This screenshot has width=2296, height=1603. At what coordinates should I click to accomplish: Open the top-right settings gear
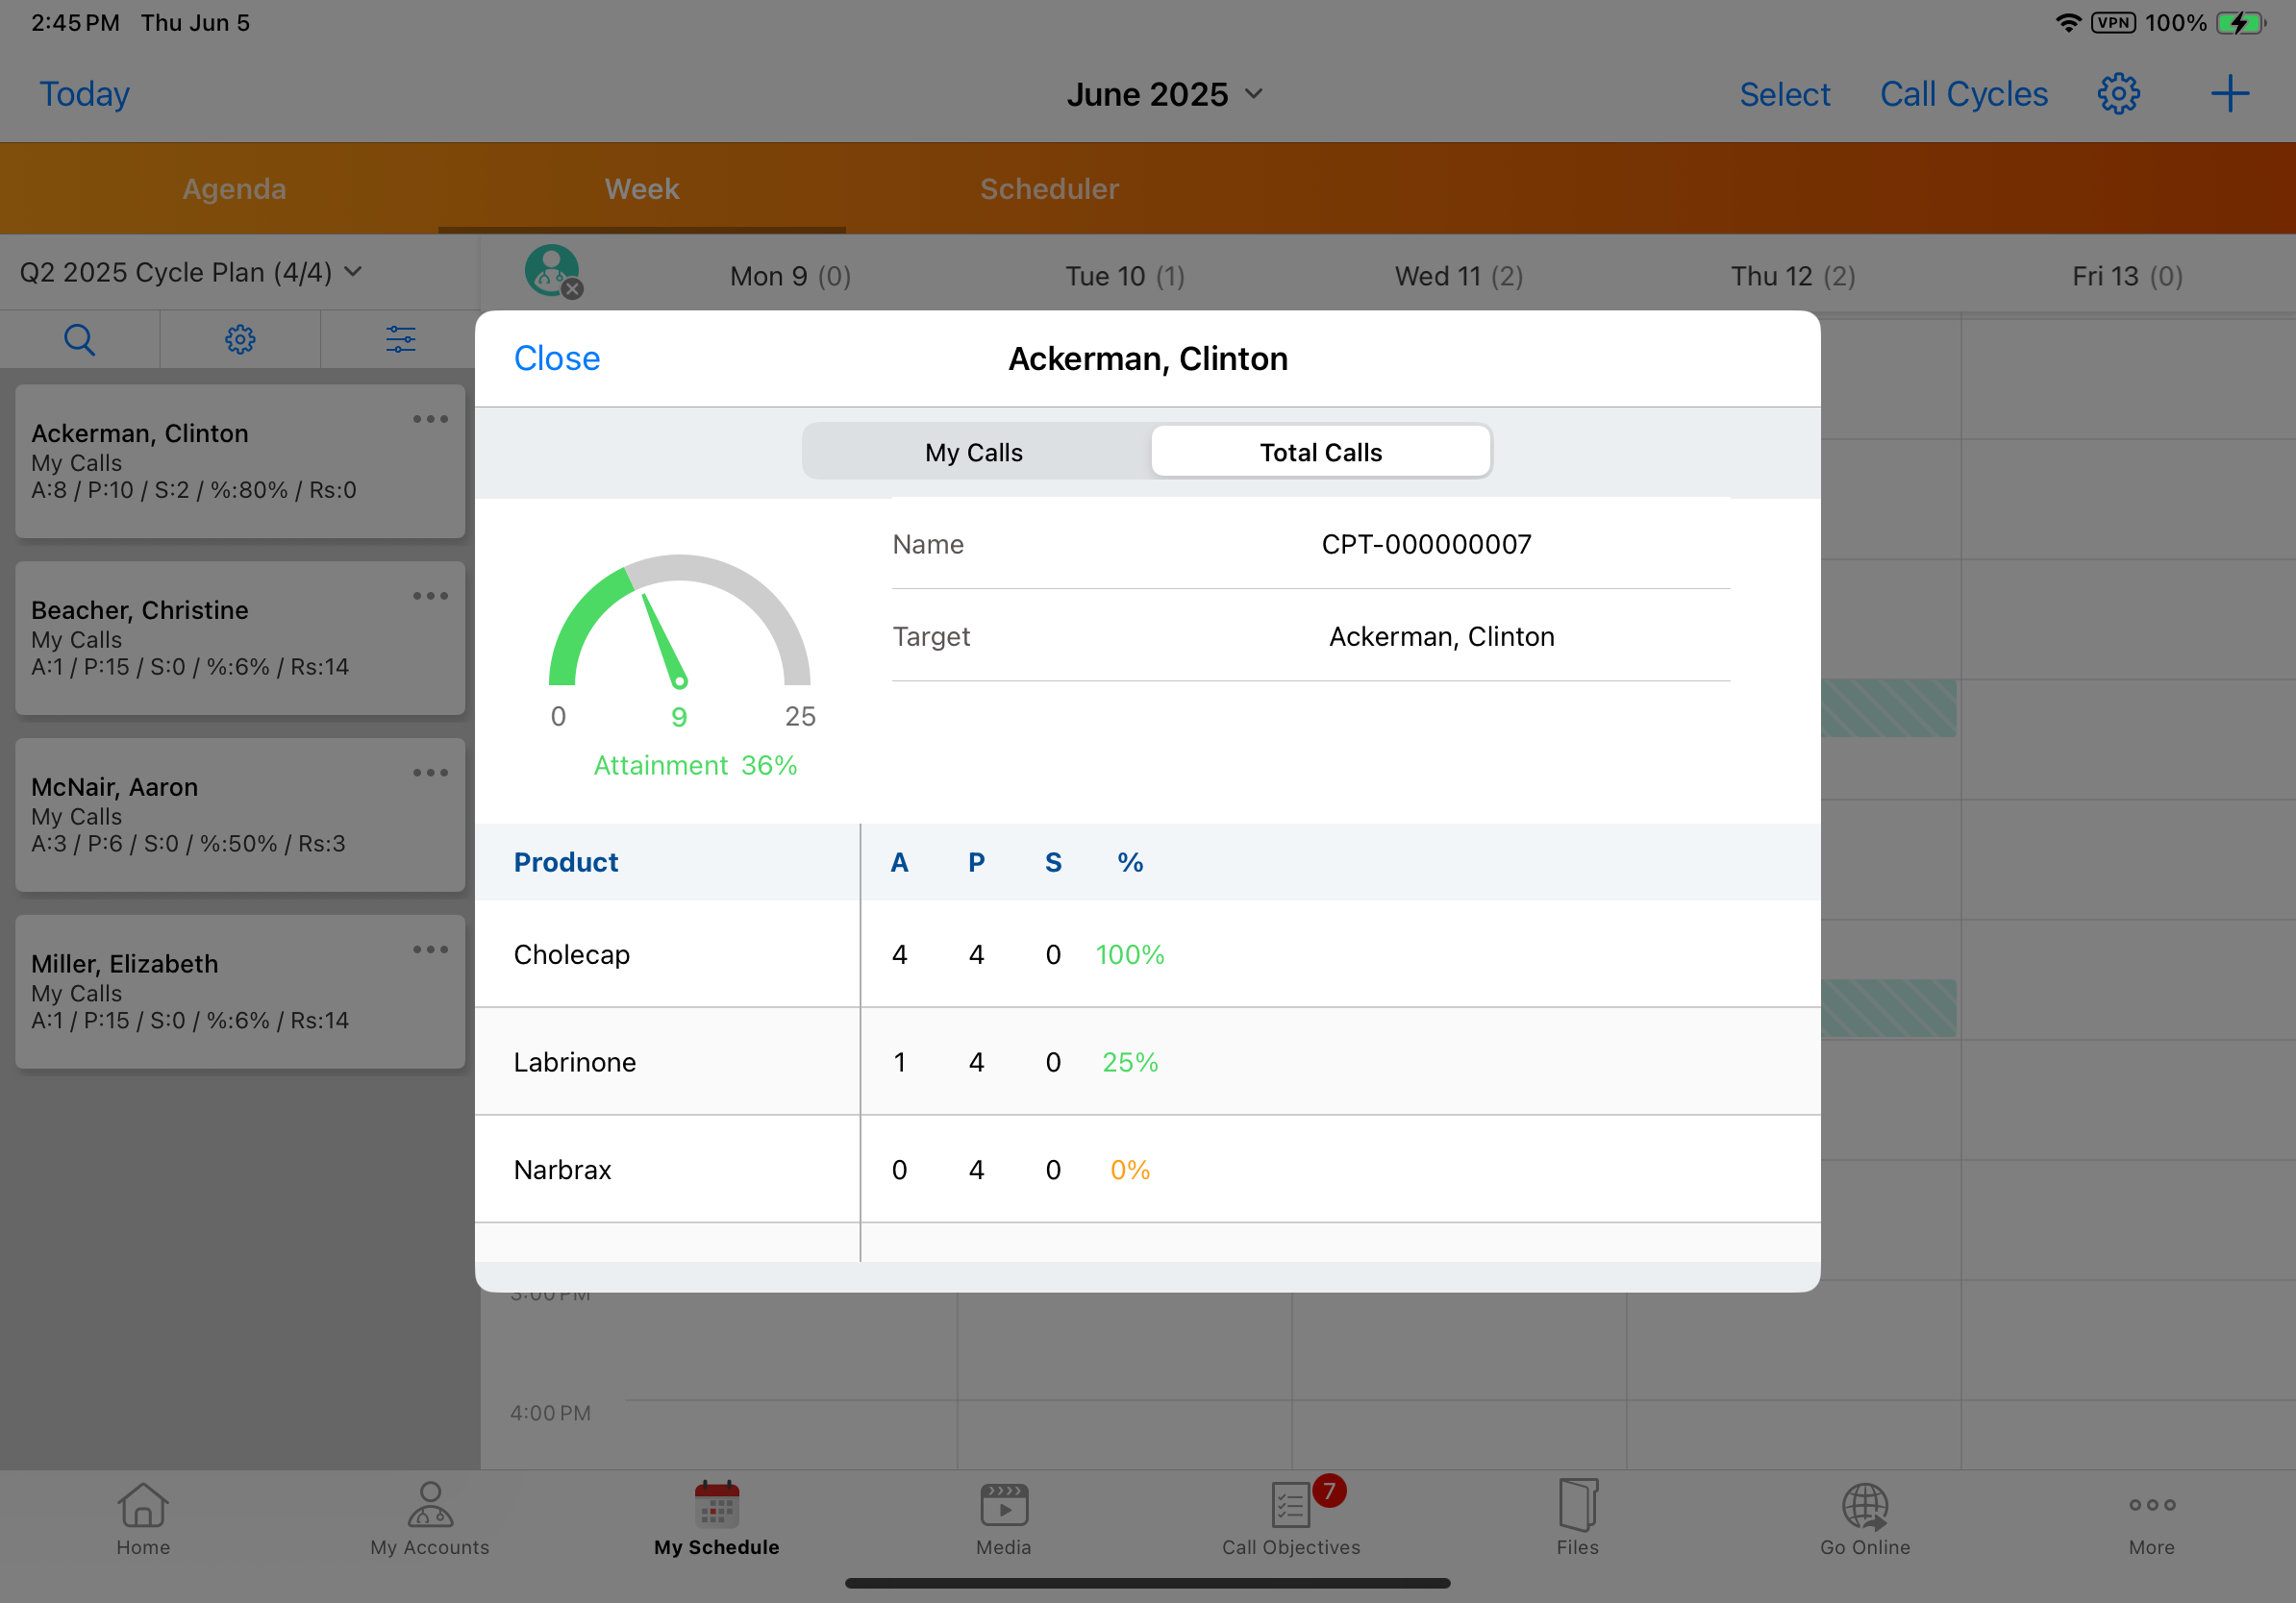(x=2118, y=94)
